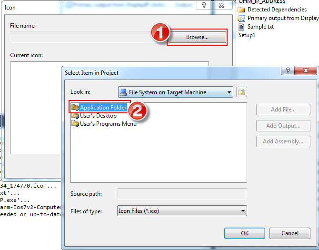Select the Setup1 project item
Screen dimensions: 319x250
point(247,35)
